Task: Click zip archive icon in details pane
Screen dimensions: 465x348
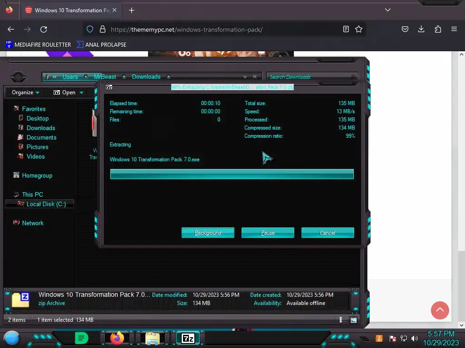Action: tap(20, 300)
